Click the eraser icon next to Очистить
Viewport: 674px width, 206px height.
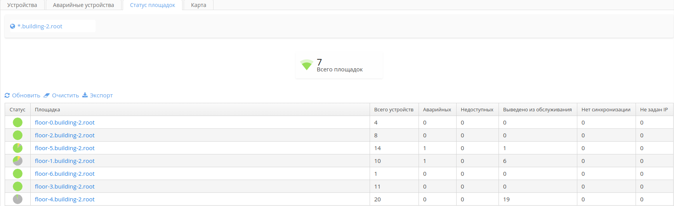[47, 95]
